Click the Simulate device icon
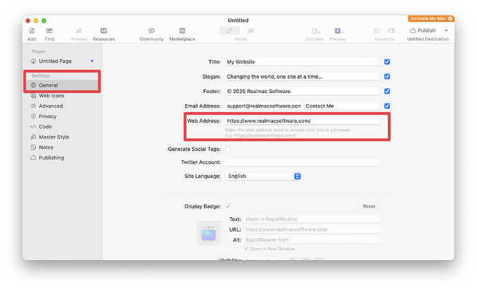Screen dimensions: 477x289 click(x=315, y=31)
